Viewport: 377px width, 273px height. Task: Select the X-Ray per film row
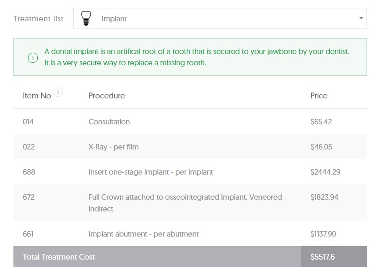click(x=190, y=147)
